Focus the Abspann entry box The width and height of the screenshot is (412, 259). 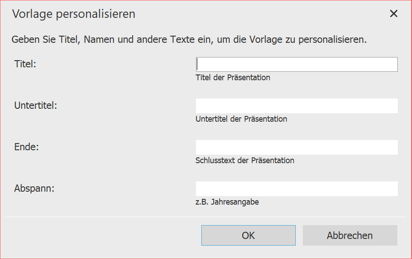pyautogui.click(x=296, y=189)
